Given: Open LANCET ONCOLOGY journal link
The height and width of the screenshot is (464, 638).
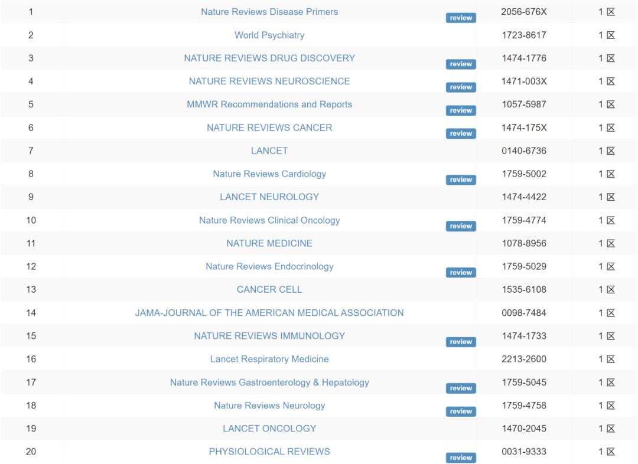Looking at the screenshot, I should coord(269,429).
